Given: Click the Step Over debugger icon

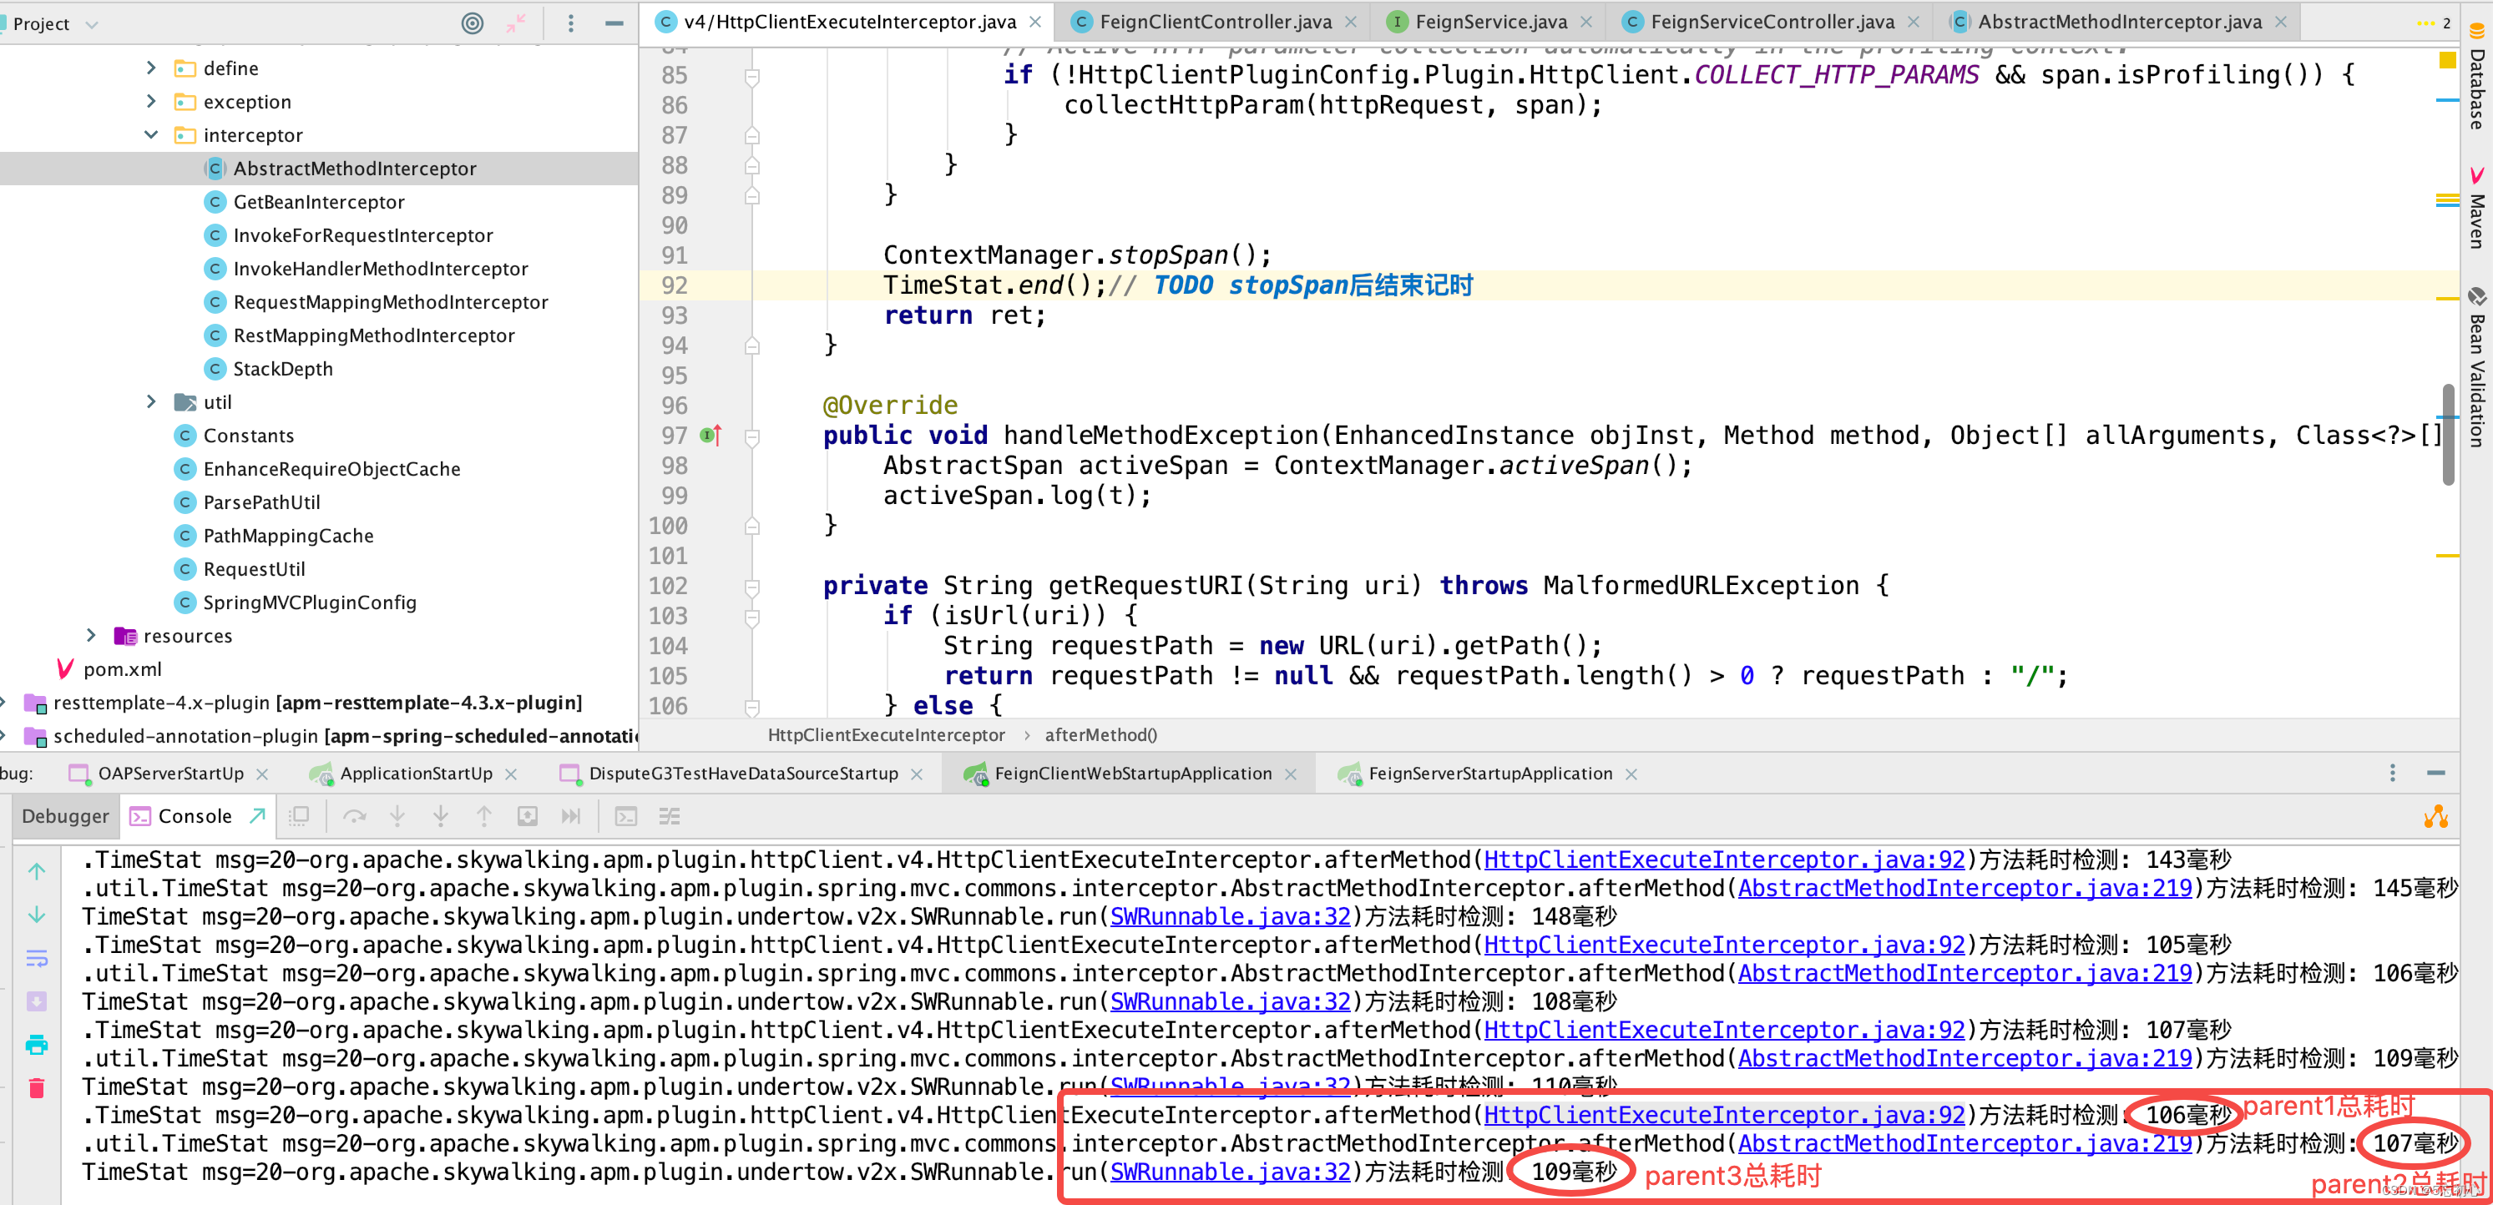Looking at the screenshot, I should [x=354, y=816].
